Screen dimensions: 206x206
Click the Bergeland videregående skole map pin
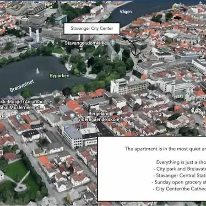click(72, 116)
